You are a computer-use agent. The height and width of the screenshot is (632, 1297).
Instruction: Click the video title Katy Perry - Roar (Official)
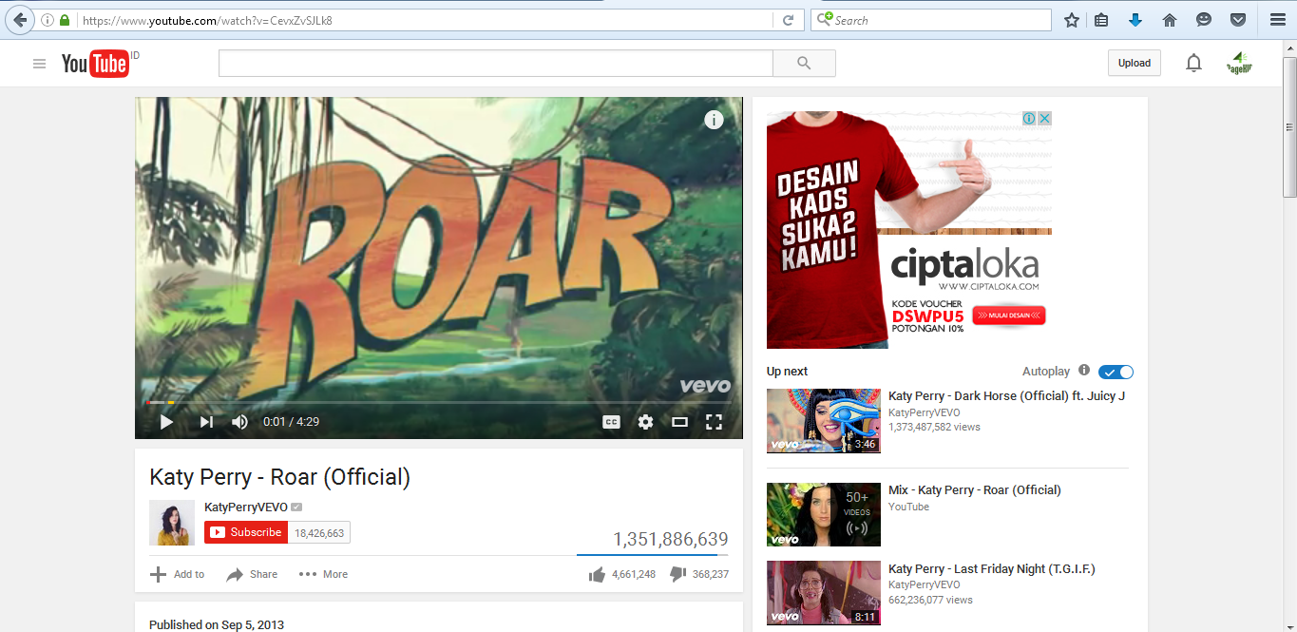tap(279, 477)
